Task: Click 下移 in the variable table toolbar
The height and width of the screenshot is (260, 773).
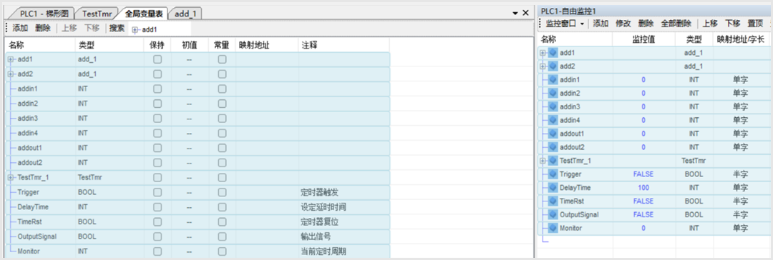Action: pyautogui.click(x=92, y=29)
